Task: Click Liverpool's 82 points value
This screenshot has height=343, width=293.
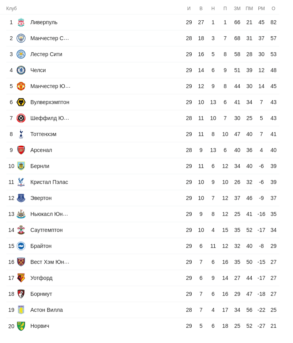Action: pyautogui.click(x=274, y=22)
